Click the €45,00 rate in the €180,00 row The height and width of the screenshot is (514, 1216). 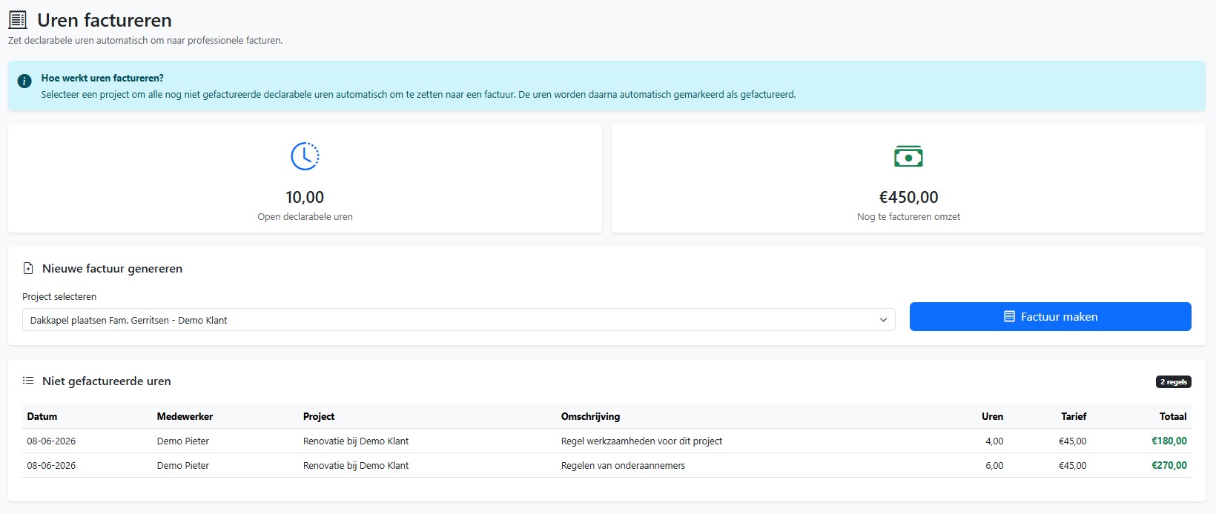[1073, 441]
